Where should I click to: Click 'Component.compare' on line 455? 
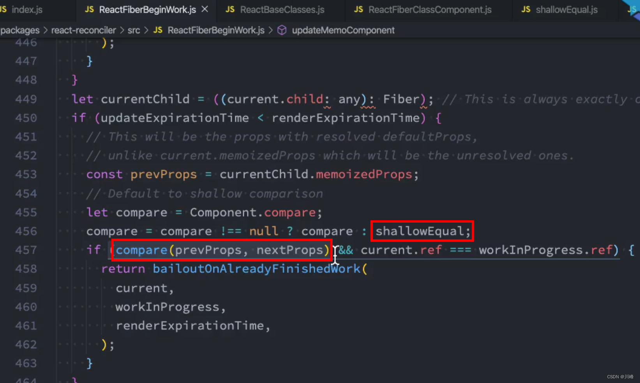(x=252, y=213)
